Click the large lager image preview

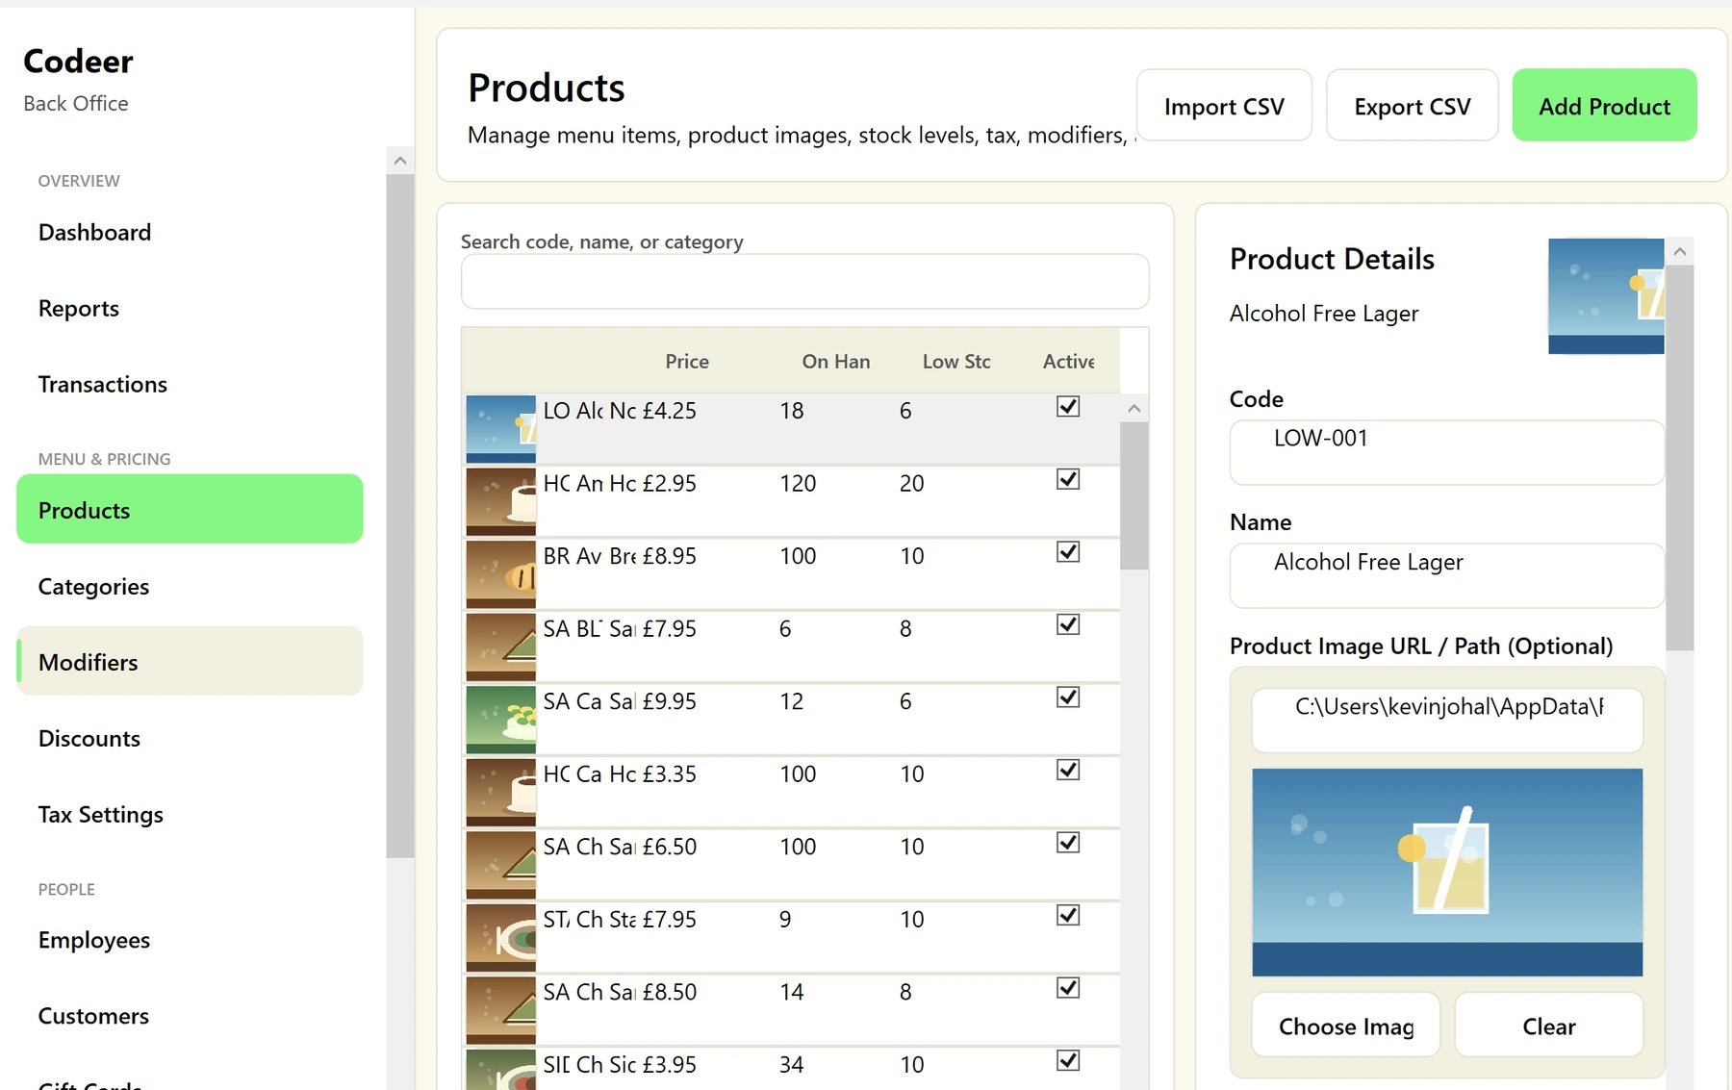coord(1447,873)
